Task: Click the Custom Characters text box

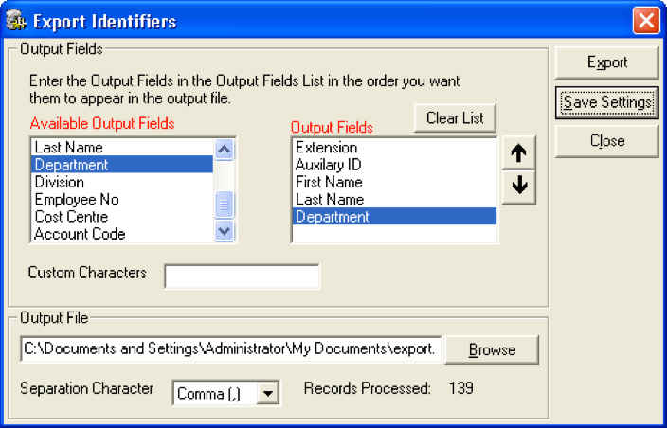Action: (x=242, y=276)
